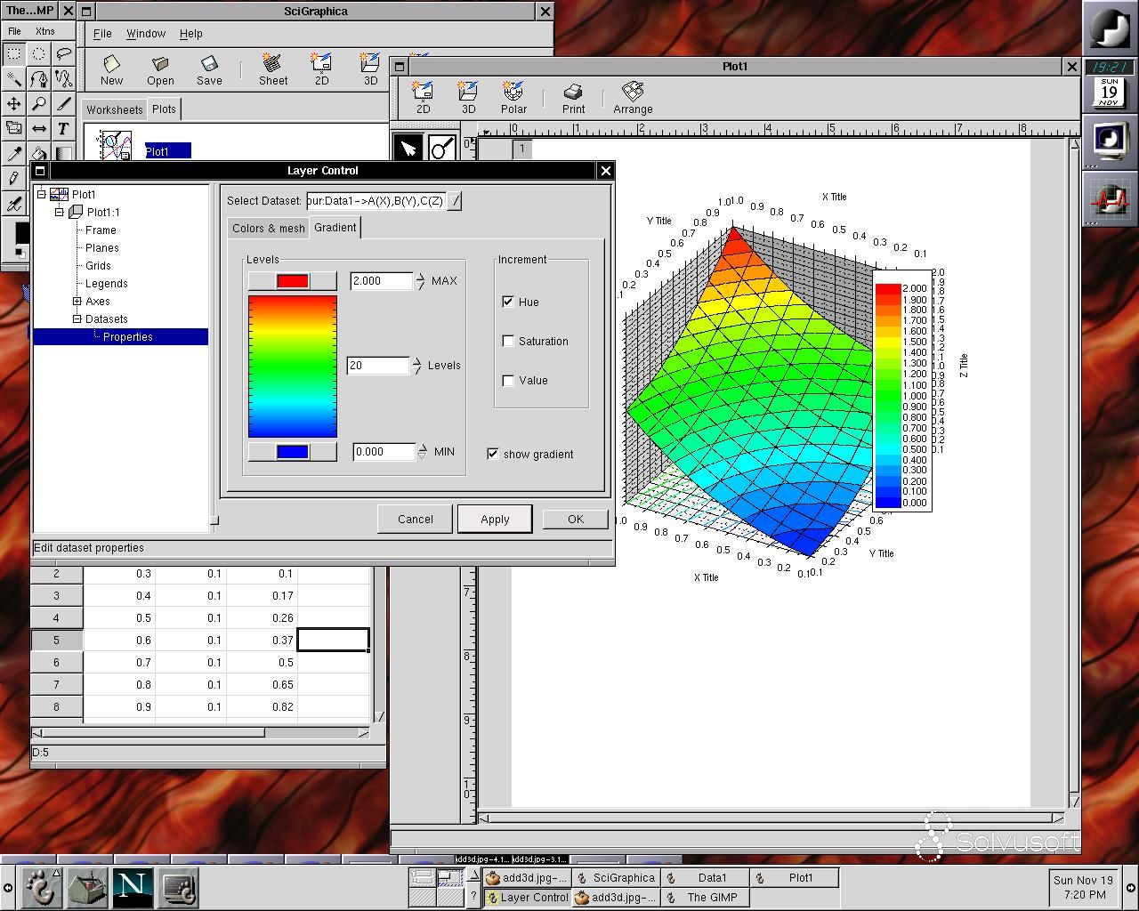Select GIMP ink tool
The image size is (1139, 911).
click(x=13, y=203)
